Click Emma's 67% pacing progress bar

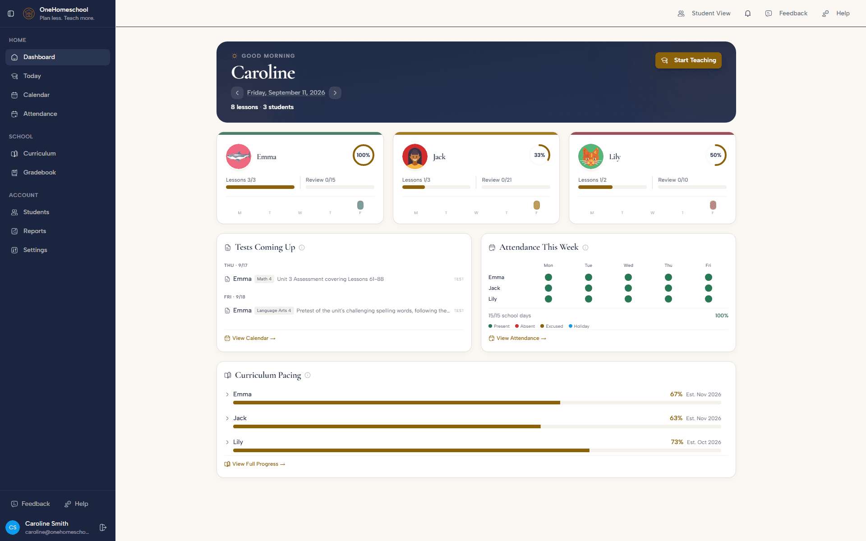click(477, 403)
